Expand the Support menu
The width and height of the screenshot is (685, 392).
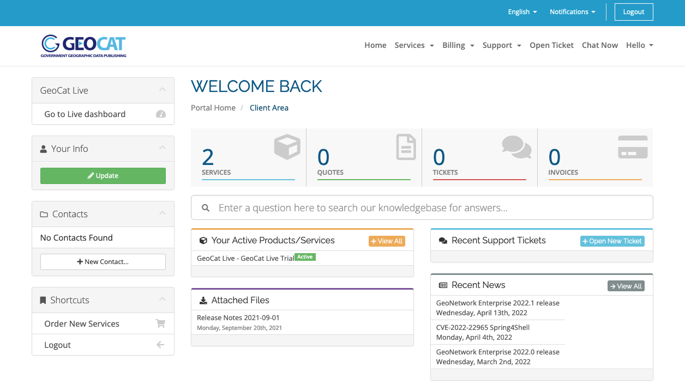(502, 45)
